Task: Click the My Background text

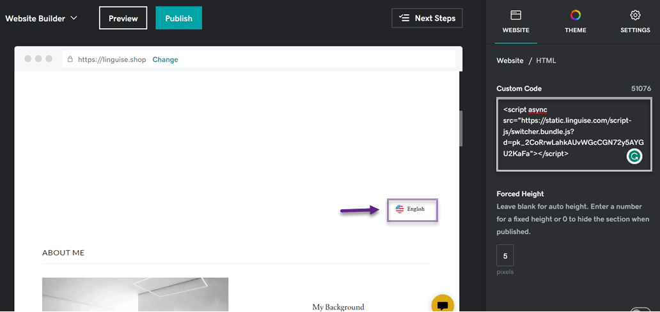Action: coord(338,307)
